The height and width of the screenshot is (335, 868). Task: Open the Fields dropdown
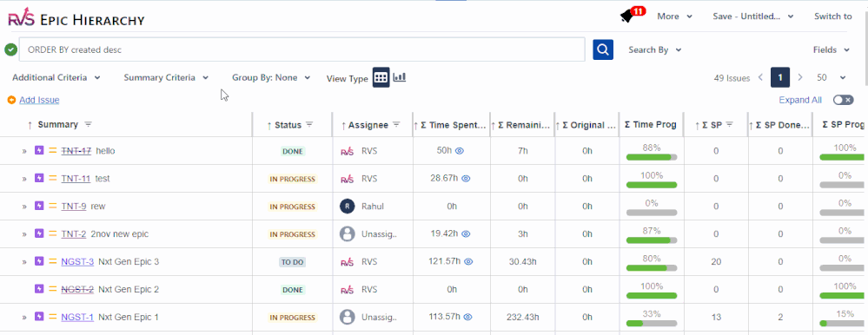point(831,49)
